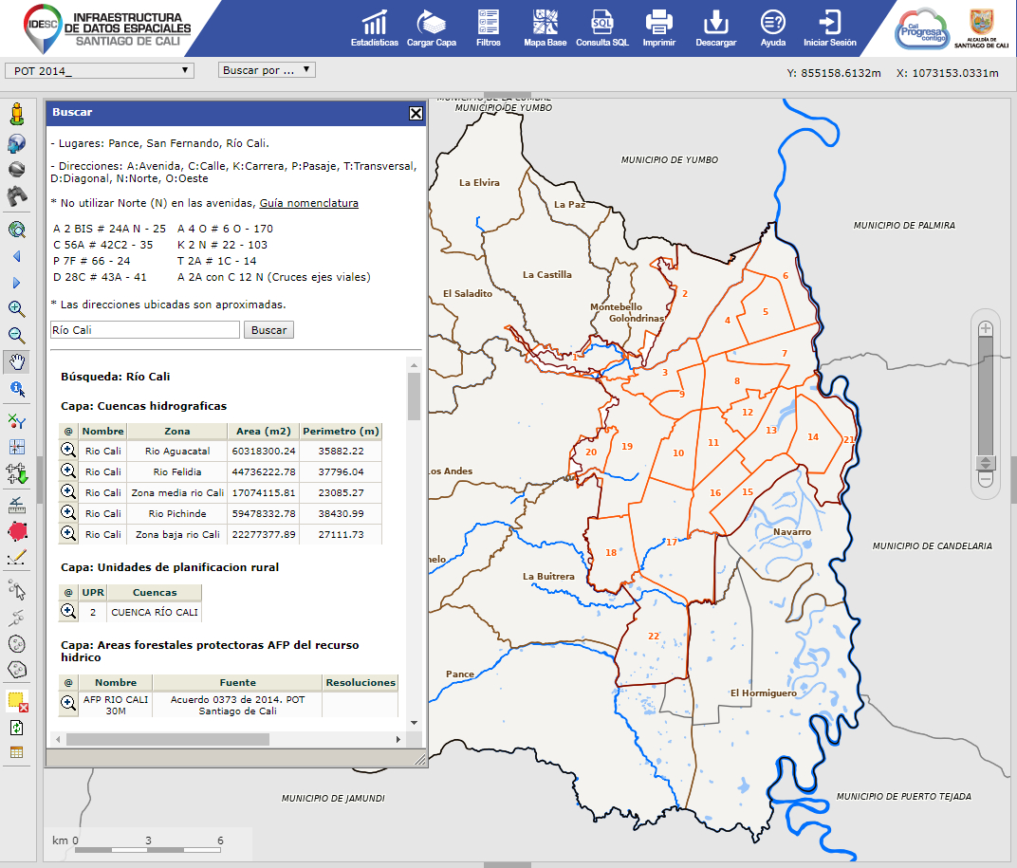1017x868 pixels.
Task: Zoom to the Rio Aguacatal result feature
Action: (x=66, y=451)
